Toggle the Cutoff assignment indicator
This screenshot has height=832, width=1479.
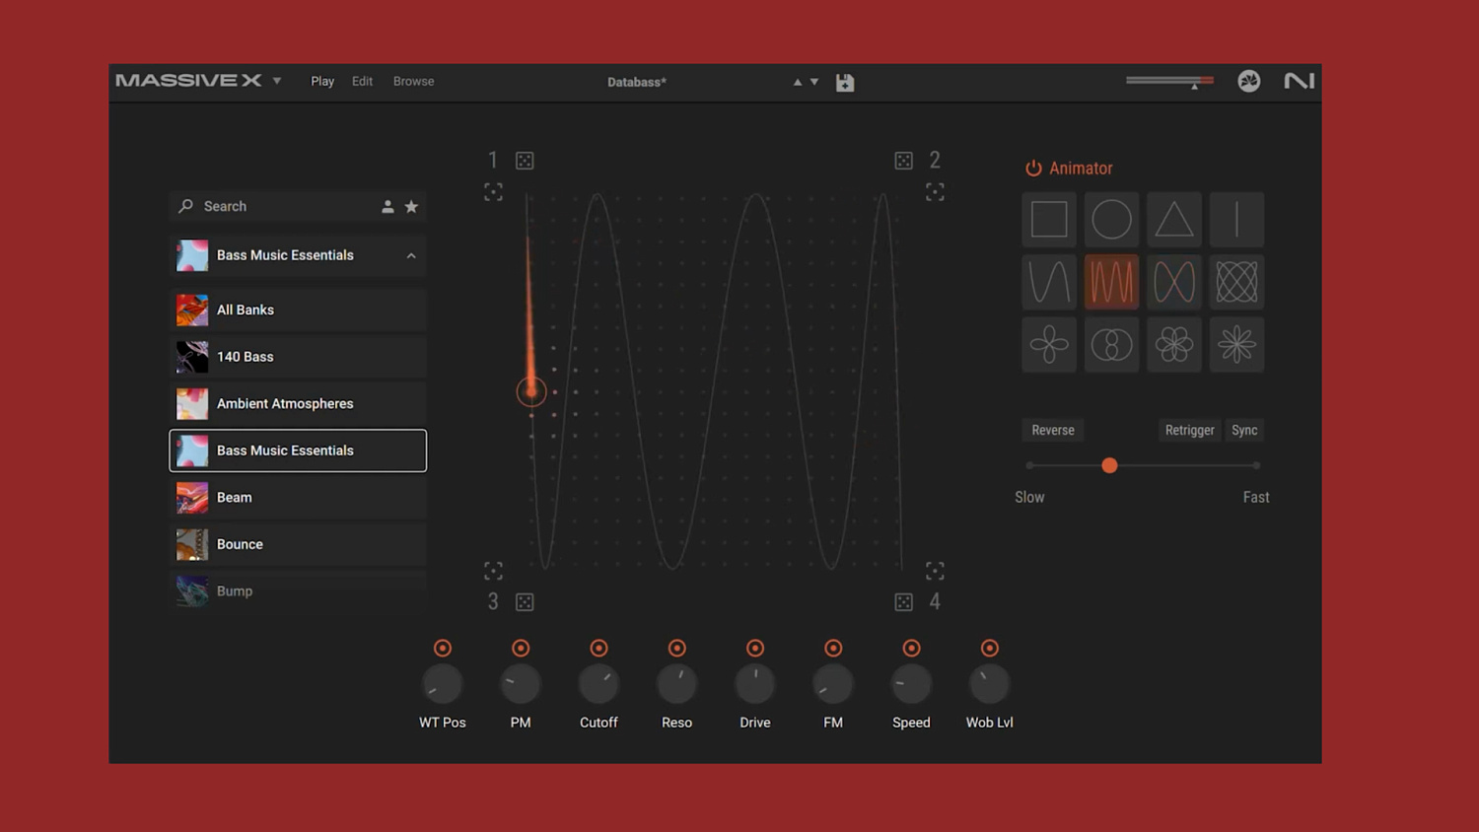(x=599, y=649)
